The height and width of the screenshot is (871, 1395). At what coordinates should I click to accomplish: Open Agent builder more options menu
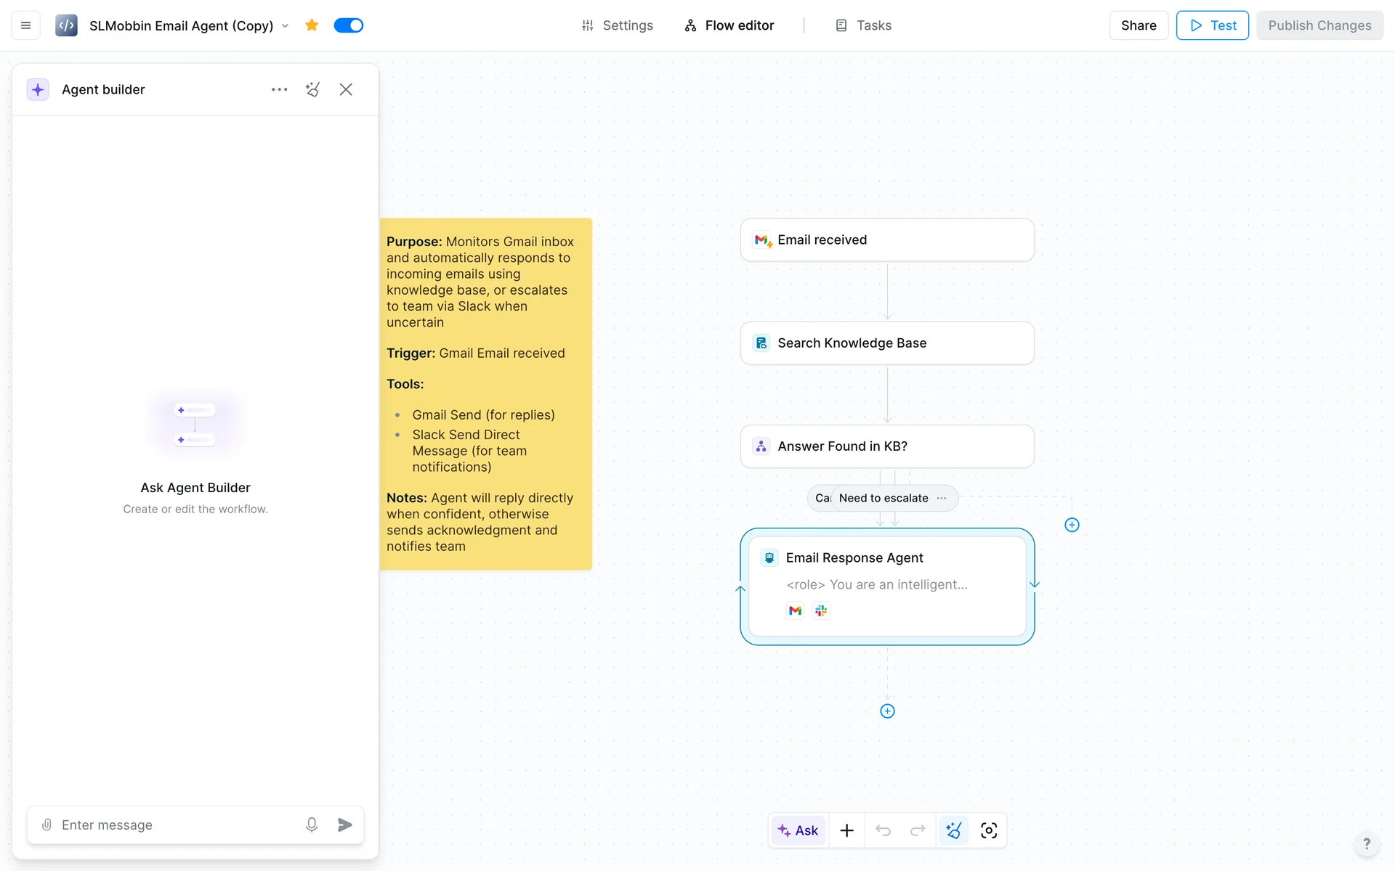pyautogui.click(x=279, y=89)
